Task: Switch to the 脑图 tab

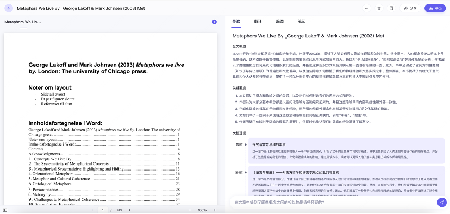Action: click(280, 21)
